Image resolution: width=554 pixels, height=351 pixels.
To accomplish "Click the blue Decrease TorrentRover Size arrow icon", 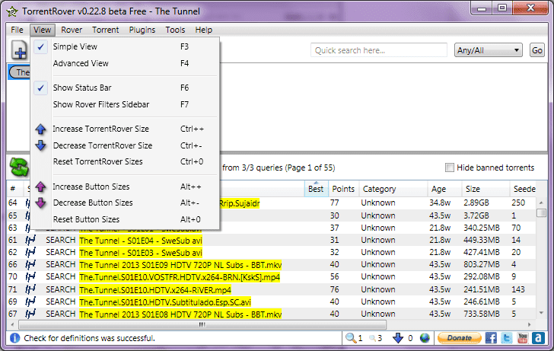I will (40, 145).
